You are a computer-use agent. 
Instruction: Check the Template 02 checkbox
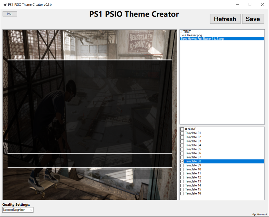182,137
